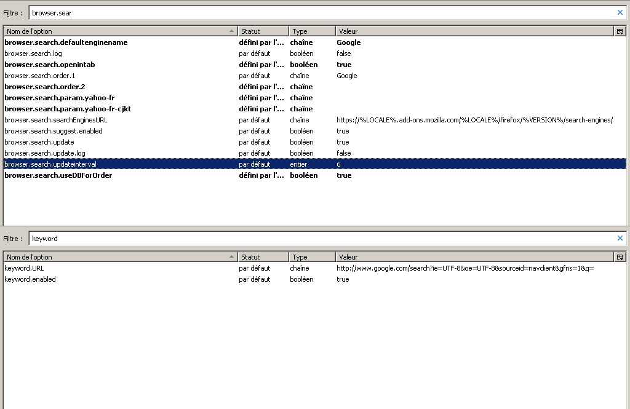
Task: Select the keyword.enabled preference
Action: click(315, 279)
